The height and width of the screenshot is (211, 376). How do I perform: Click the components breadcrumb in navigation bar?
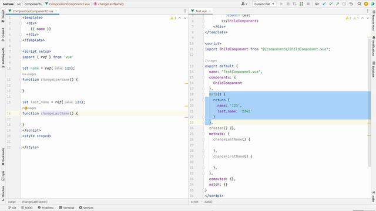[x=33, y=4]
